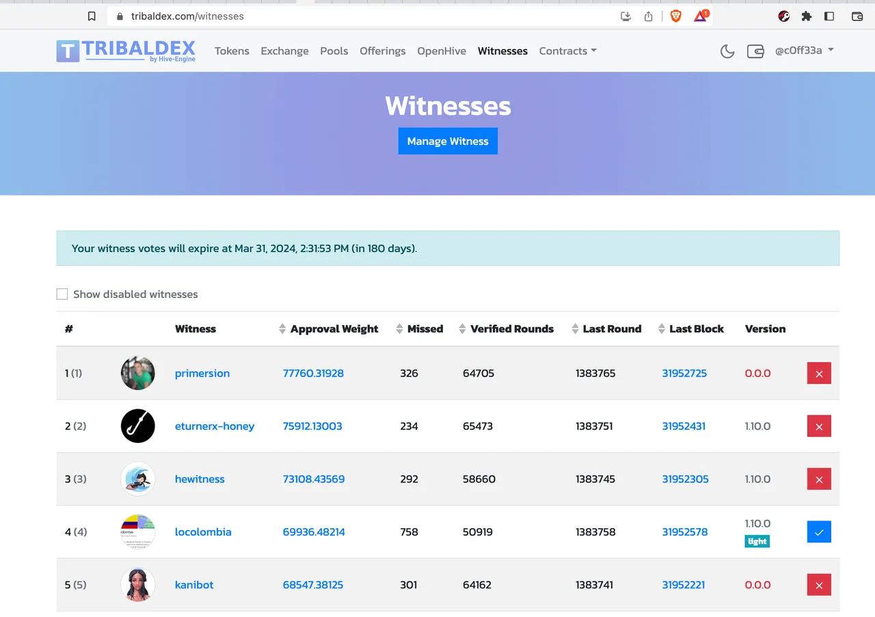Open the Brave wallet icon in toolbar

pos(857,16)
